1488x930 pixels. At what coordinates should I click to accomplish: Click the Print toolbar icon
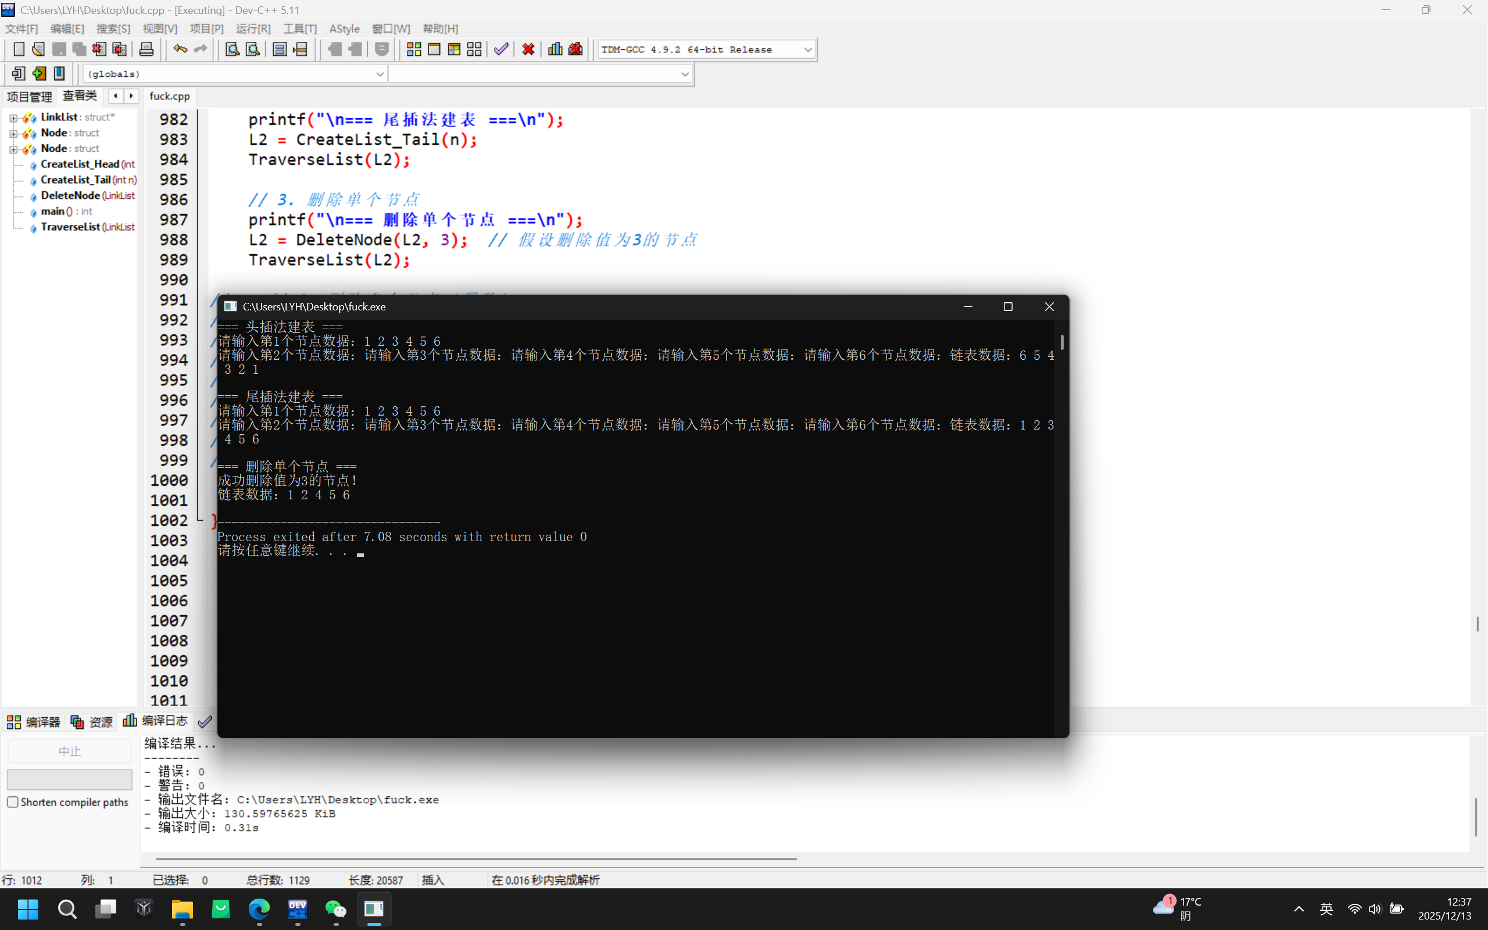tap(146, 49)
